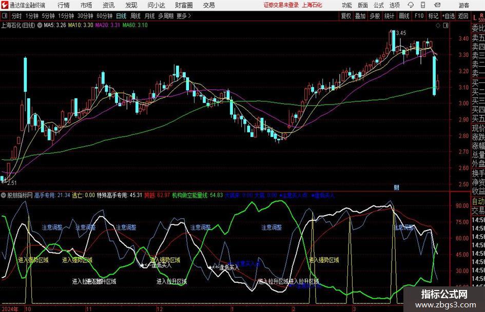
Task: Click the 返回 back button
Action: pos(463,16)
